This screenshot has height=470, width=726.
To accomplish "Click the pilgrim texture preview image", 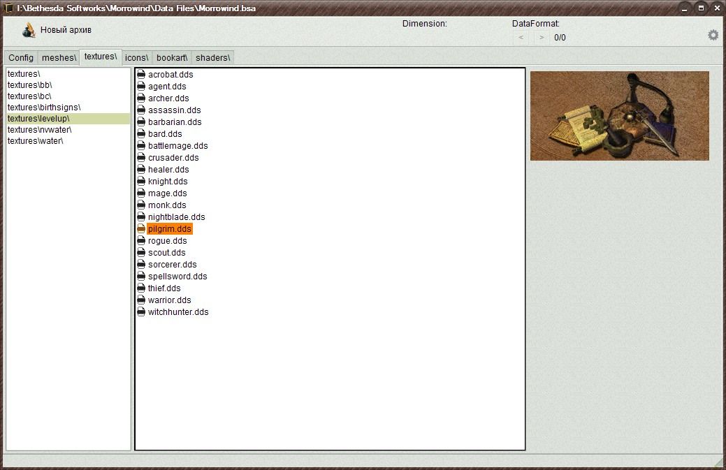I will tap(620, 116).
